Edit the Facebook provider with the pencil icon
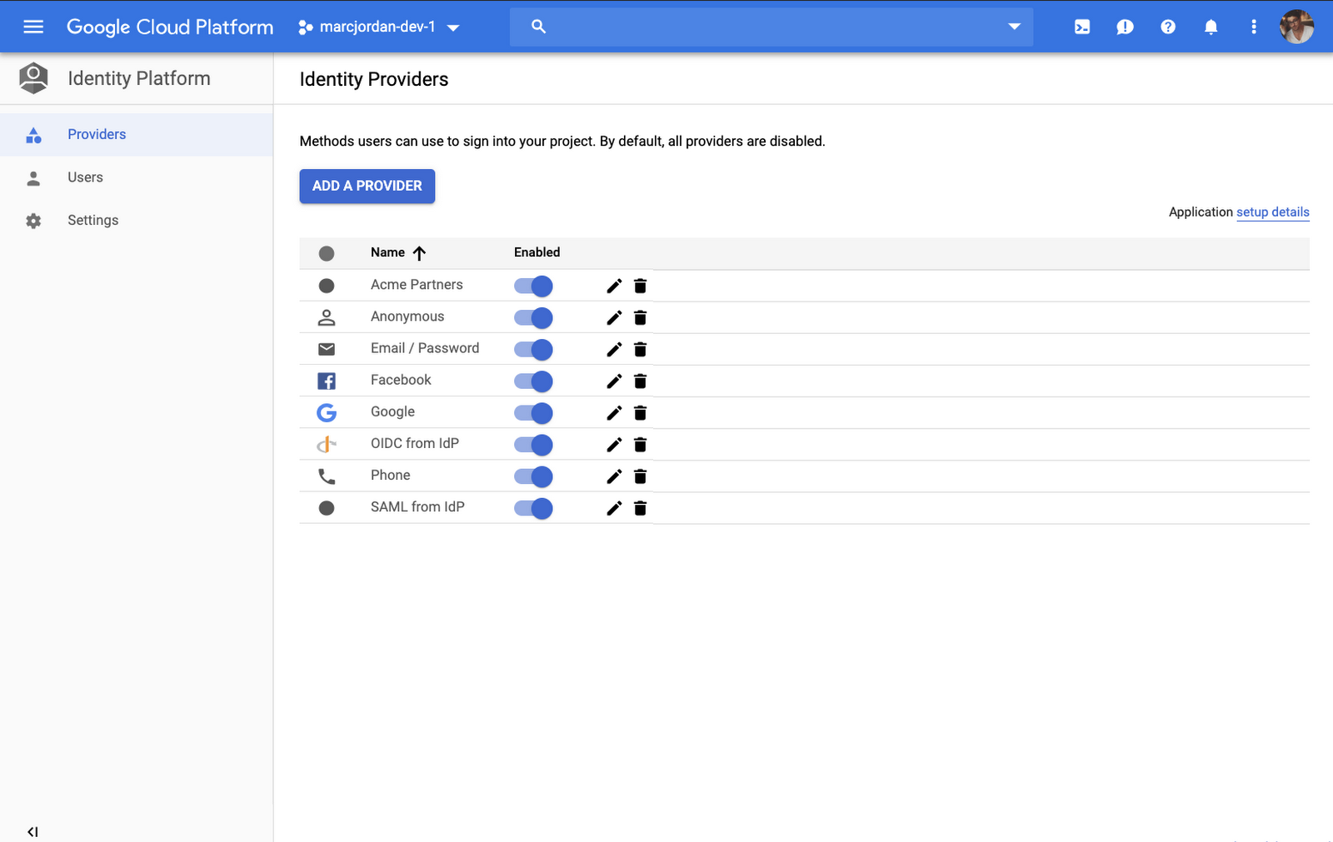 (x=614, y=381)
